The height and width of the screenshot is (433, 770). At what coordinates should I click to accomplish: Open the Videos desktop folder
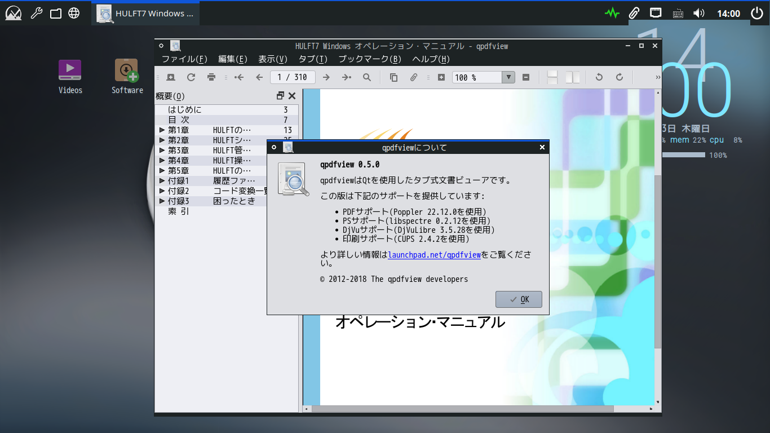click(x=70, y=77)
